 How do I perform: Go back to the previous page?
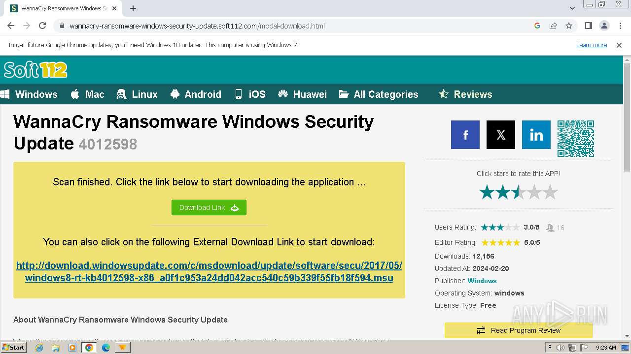point(11,26)
